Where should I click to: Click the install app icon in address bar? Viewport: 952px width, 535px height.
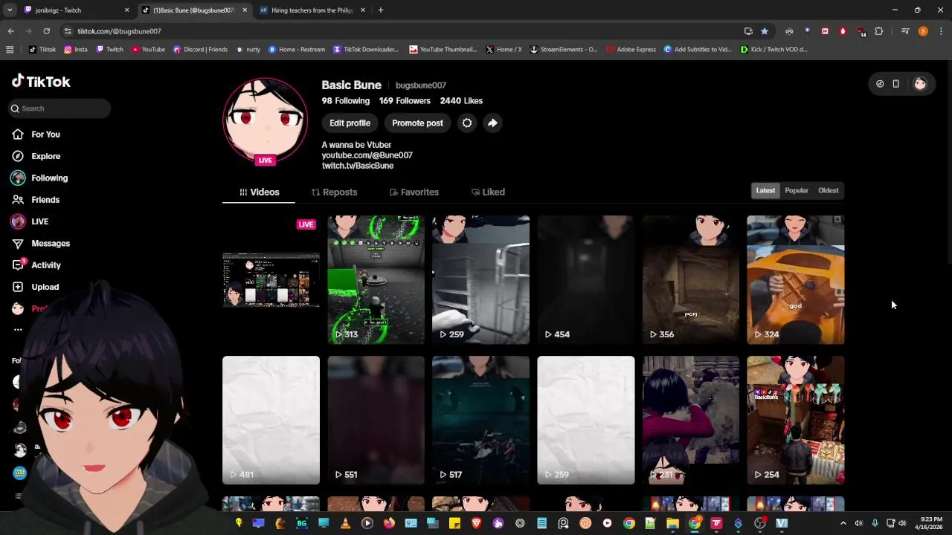point(748,31)
